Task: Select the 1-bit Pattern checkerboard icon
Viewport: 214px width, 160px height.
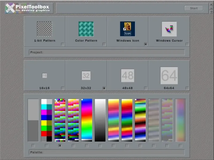Action: (x=44, y=29)
